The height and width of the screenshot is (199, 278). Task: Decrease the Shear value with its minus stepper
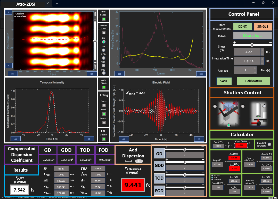(x=262, y=54)
